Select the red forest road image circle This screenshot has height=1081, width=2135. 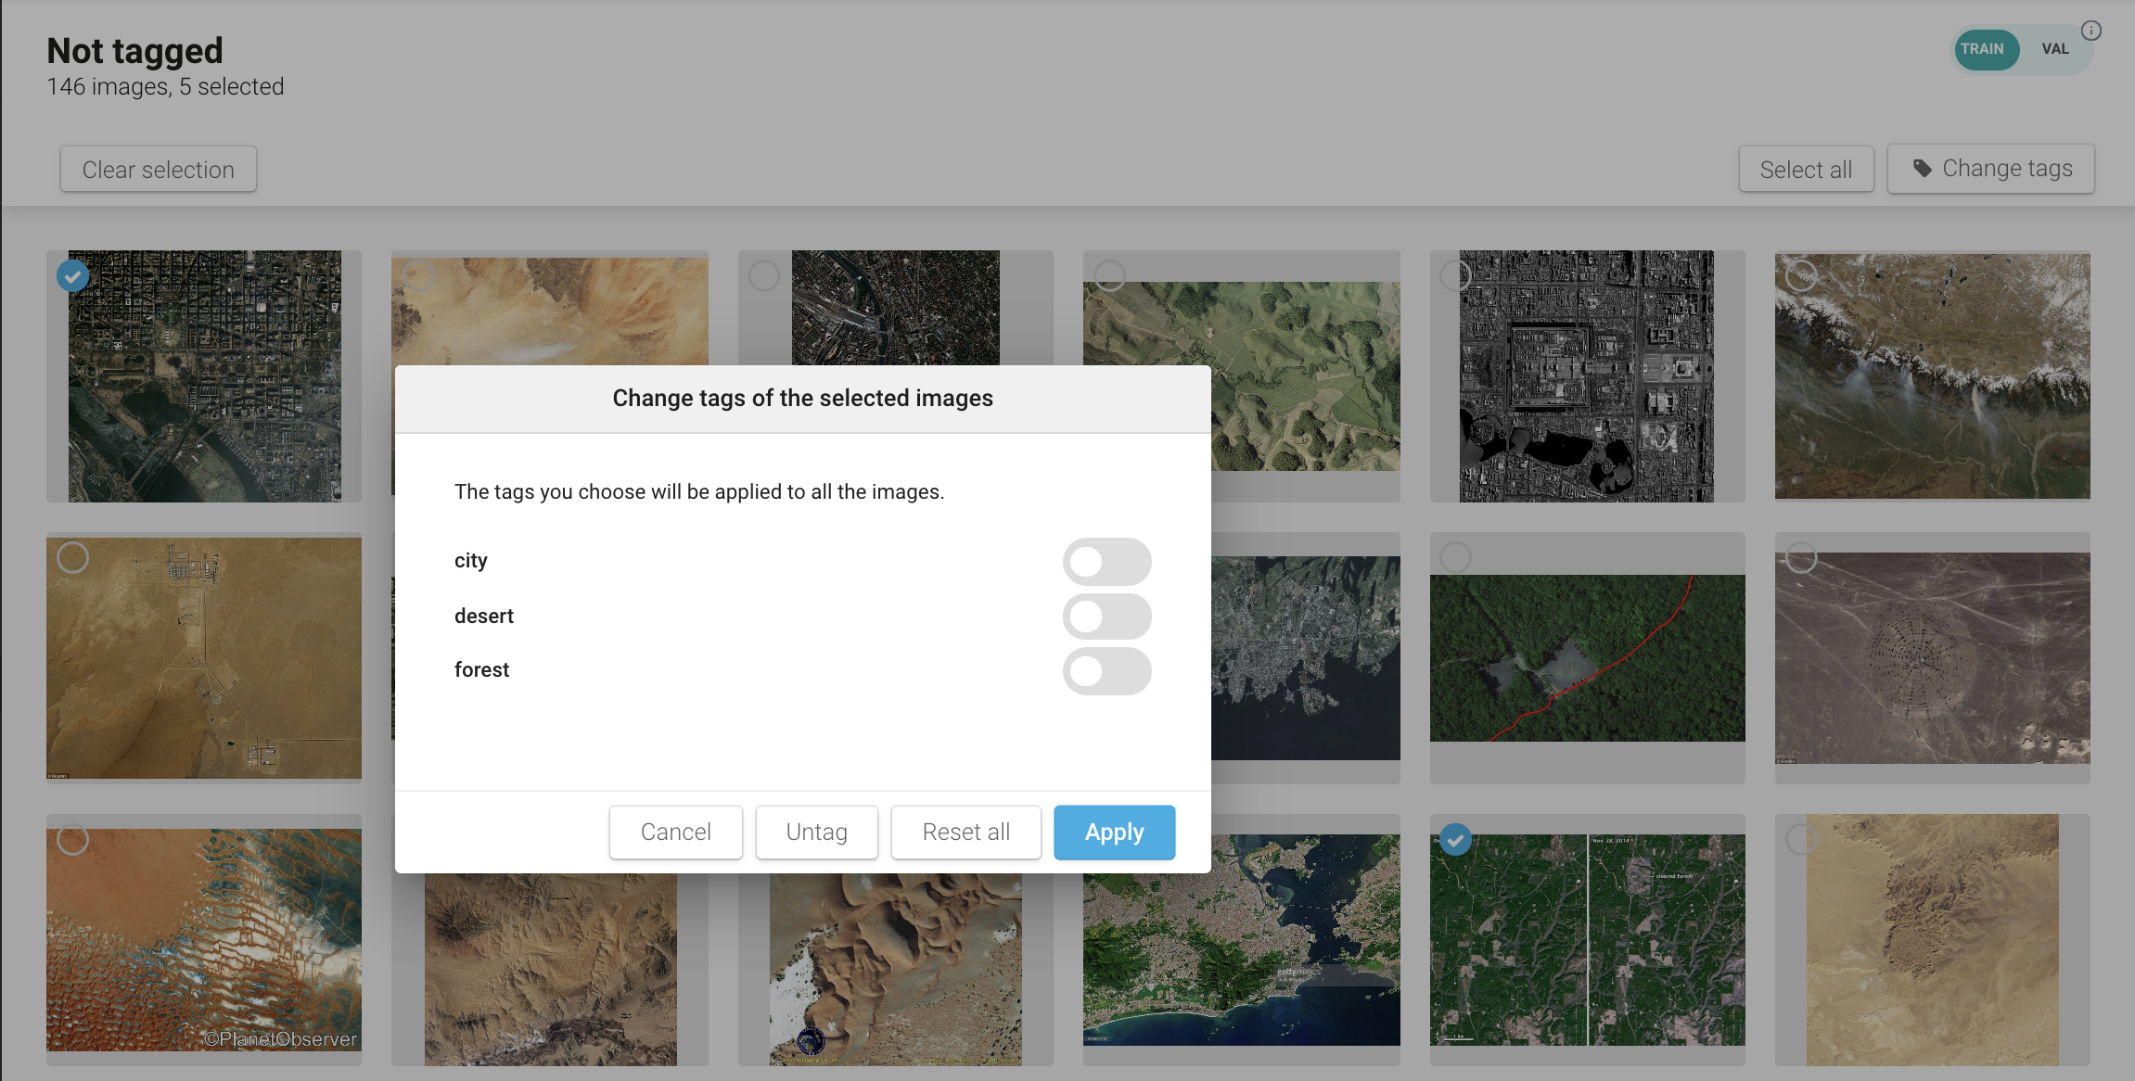(x=1455, y=557)
